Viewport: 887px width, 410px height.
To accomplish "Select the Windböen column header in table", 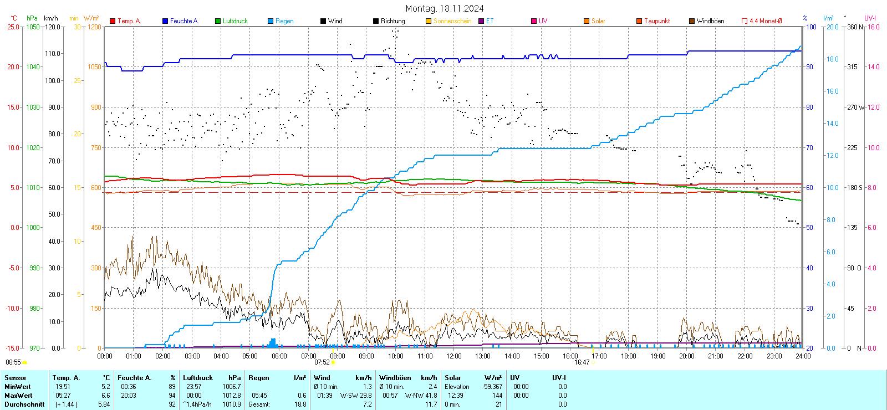I will click(x=395, y=378).
